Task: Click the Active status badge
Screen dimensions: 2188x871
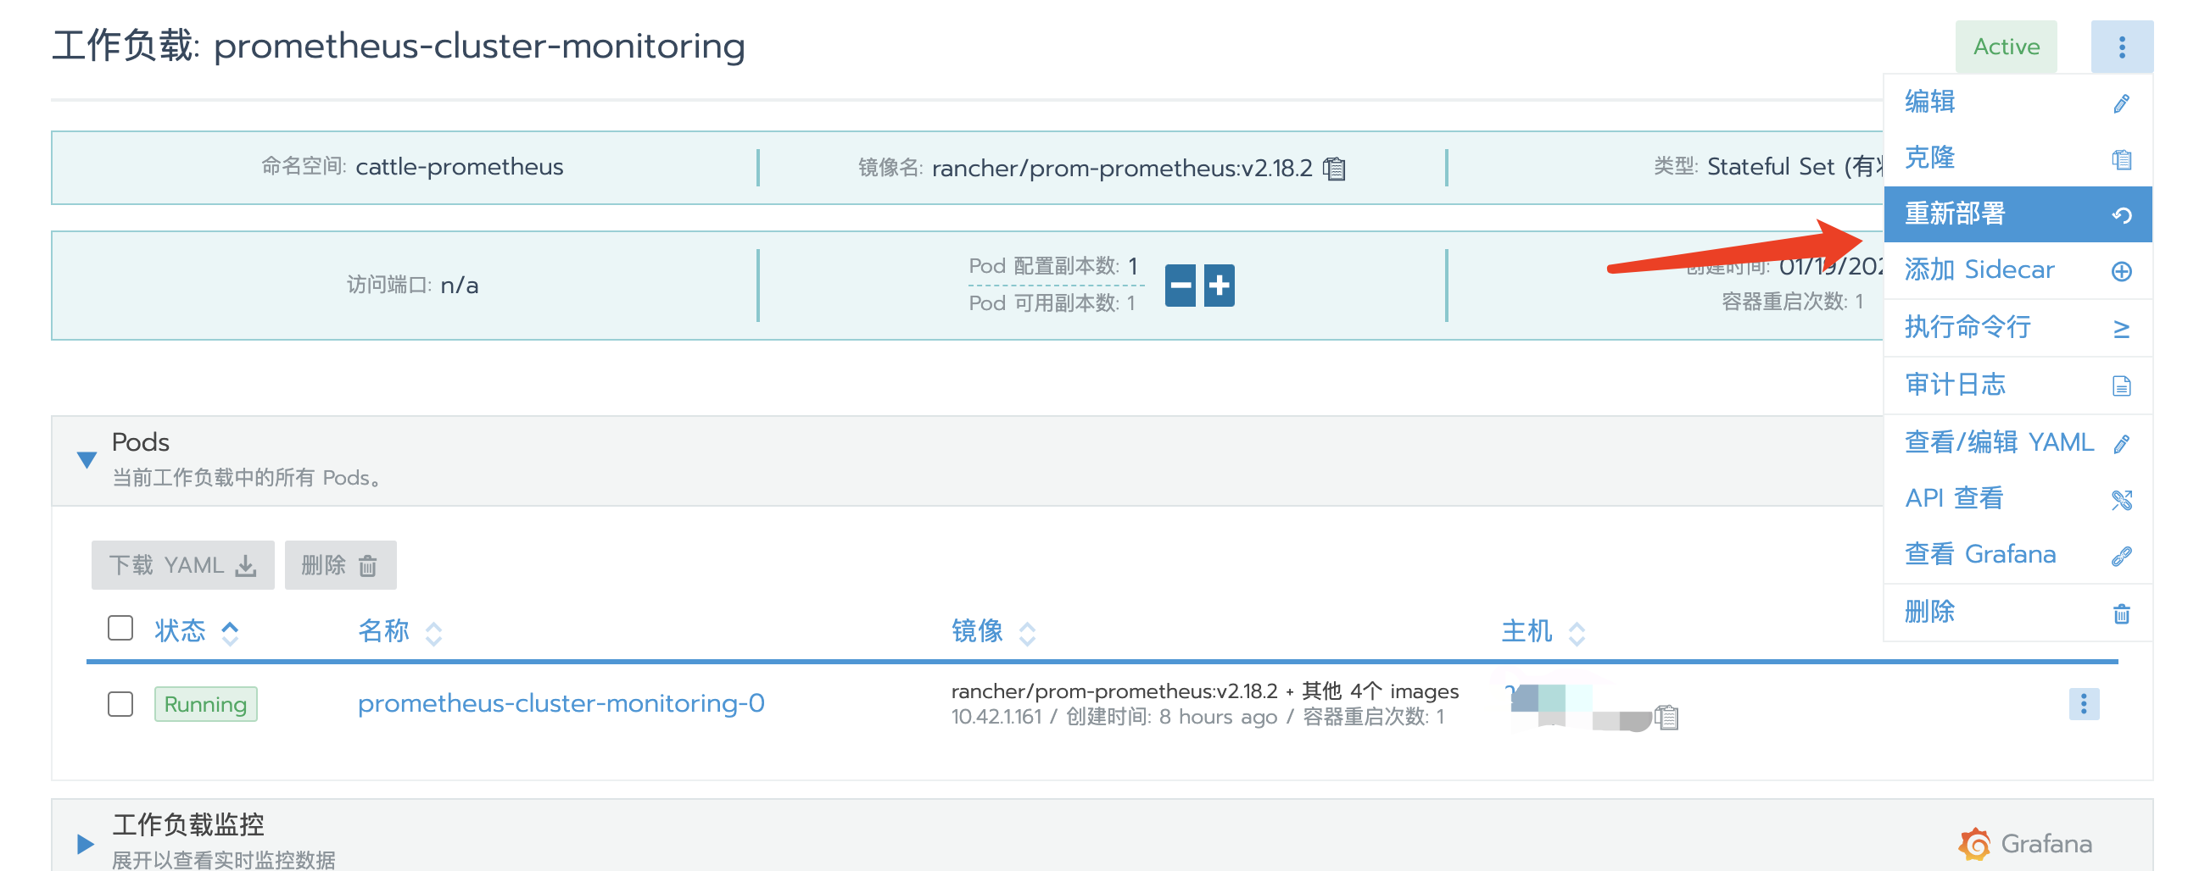Action: pos(2006,47)
